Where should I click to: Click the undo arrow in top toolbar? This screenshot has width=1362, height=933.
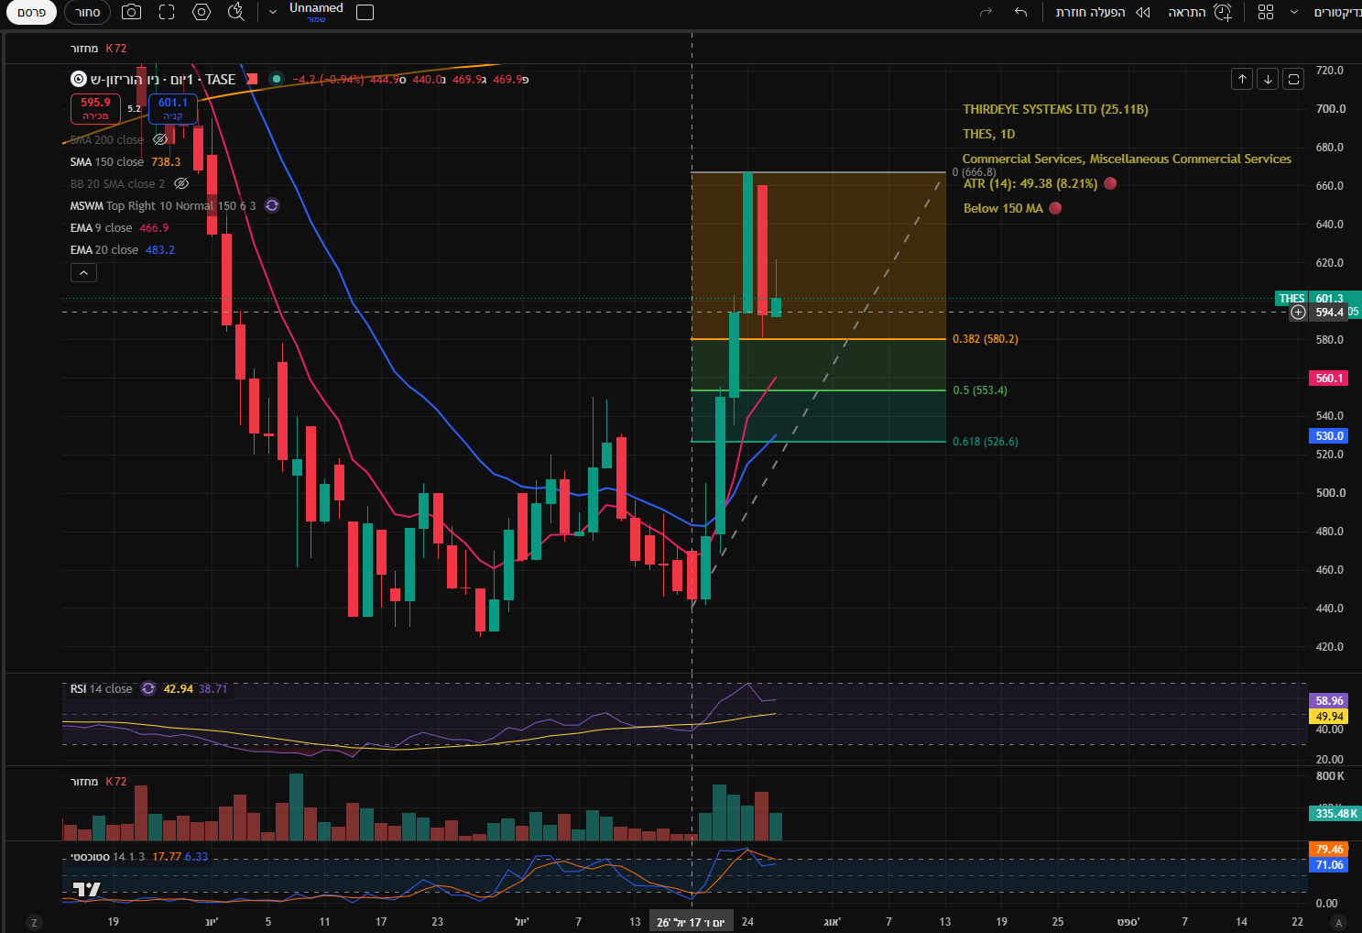click(1020, 12)
